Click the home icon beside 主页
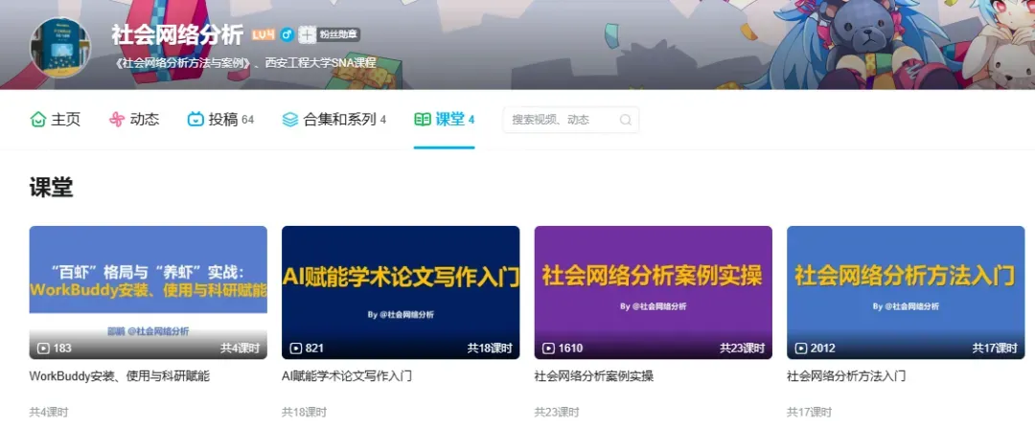Screen dimensions: 1035x427 click(38, 120)
